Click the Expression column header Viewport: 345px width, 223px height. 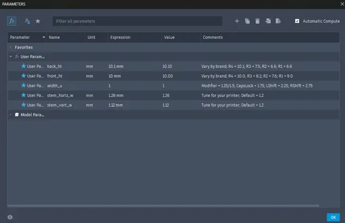tap(134, 37)
